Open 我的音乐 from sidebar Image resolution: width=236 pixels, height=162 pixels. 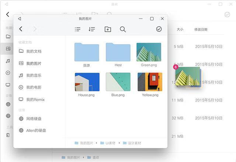coord(34,75)
